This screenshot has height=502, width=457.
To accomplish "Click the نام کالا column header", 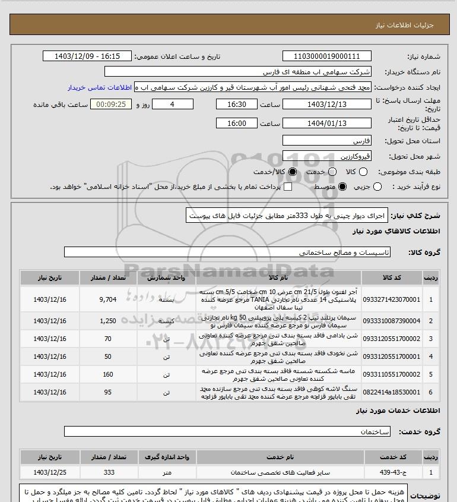I will coord(278,277).
